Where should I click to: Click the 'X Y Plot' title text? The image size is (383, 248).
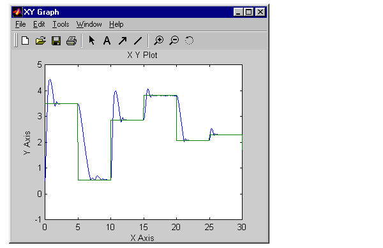[x=142, y=55]
